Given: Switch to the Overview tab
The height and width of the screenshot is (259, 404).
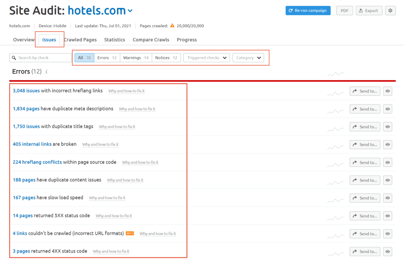Looking at the screenshot, I should [x=24, y=40].
